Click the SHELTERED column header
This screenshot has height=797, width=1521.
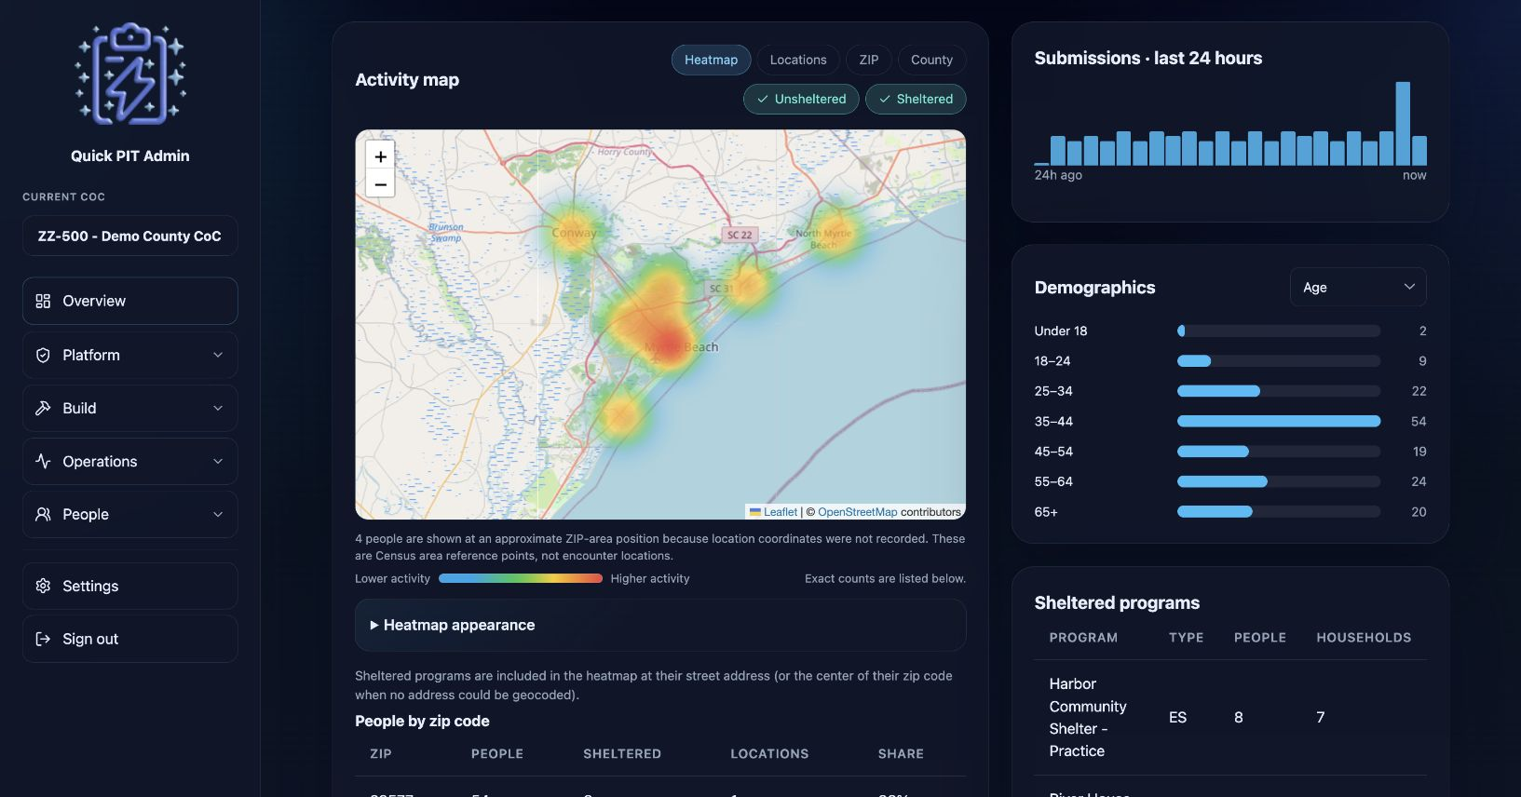(x=622, y=754)
